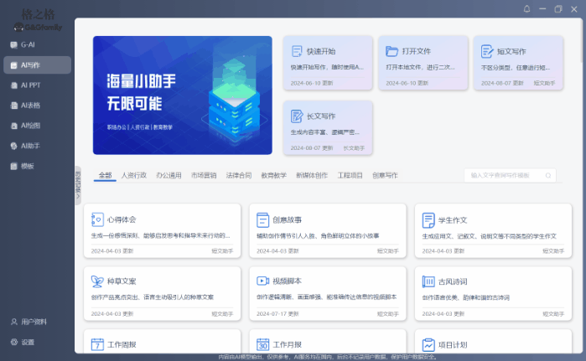Click the magnifier icon in the template search
586x361 pixels.
(x=548, y=176)
